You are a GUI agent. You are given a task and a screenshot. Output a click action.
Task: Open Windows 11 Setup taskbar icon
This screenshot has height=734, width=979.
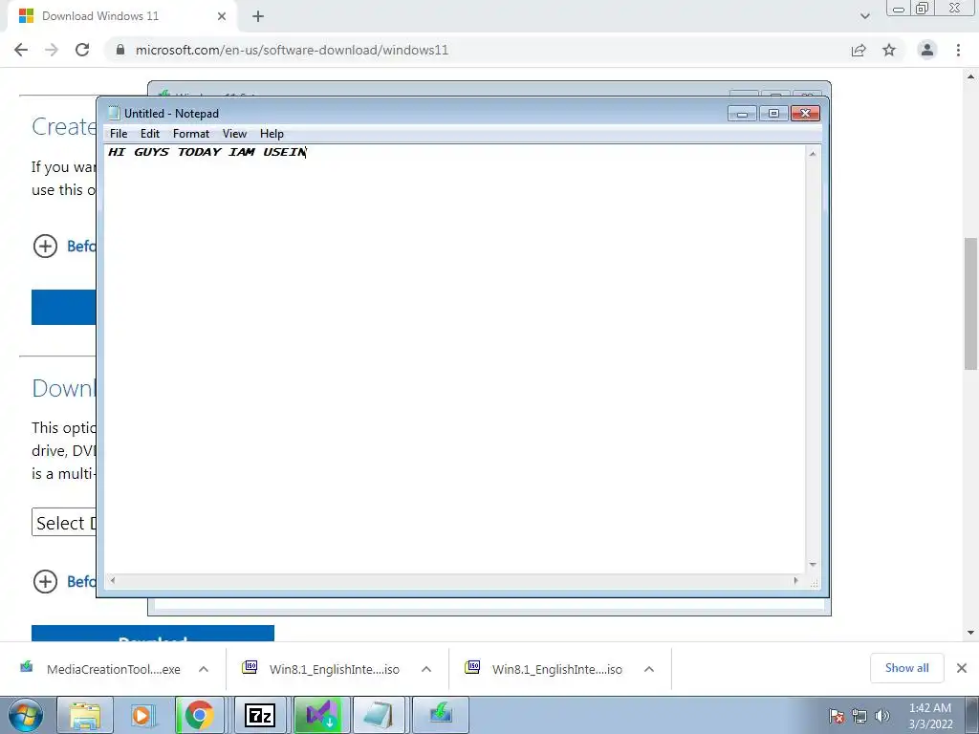[x=441, y=715]
